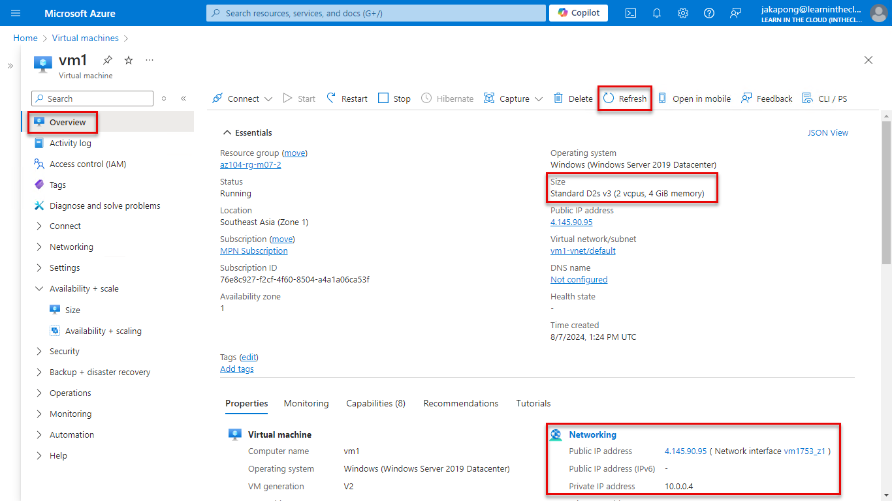This screenshot has width=892, height=501.
Task: Refresh the vm1 overview
Action: point(625,99)
